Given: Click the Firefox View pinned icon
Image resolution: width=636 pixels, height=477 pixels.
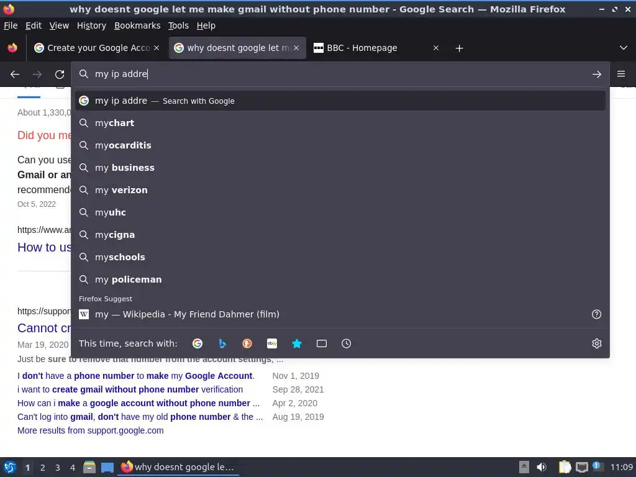Looking at the screenshot, I should [12, 48].
